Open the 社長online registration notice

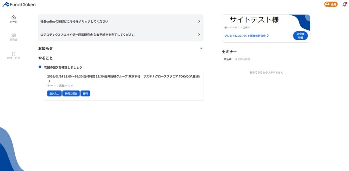click(121, 21)
